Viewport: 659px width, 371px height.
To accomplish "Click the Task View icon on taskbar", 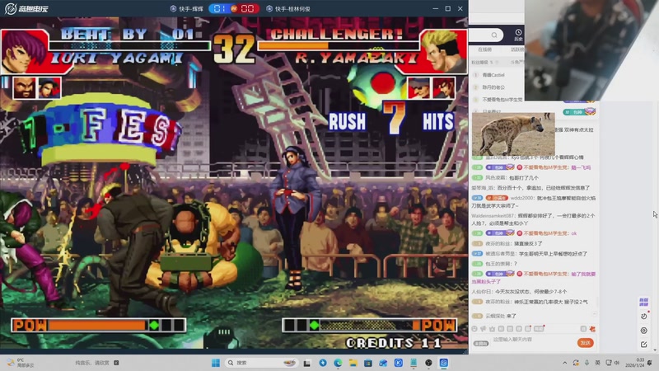I will [x=307, y=363].
